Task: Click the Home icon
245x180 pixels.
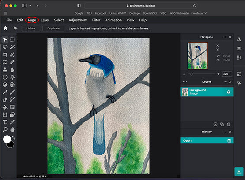Action: click(5, 28)
